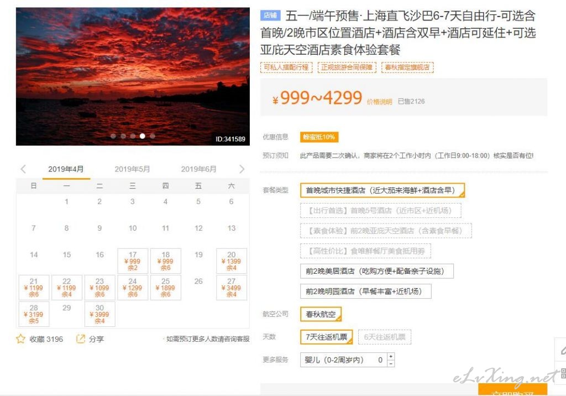Pick April 30 priced ¥3999
Image resolution: width=566 pixels, height=396 pixels.
click(99, 314)
